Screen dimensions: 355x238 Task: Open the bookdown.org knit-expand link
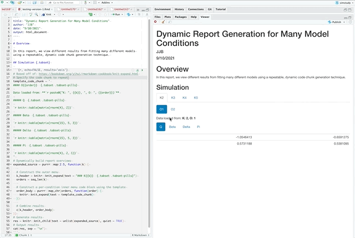[88, 74]
